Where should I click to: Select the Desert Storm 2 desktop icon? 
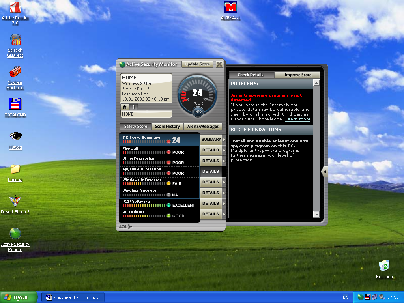coord(15,205)
